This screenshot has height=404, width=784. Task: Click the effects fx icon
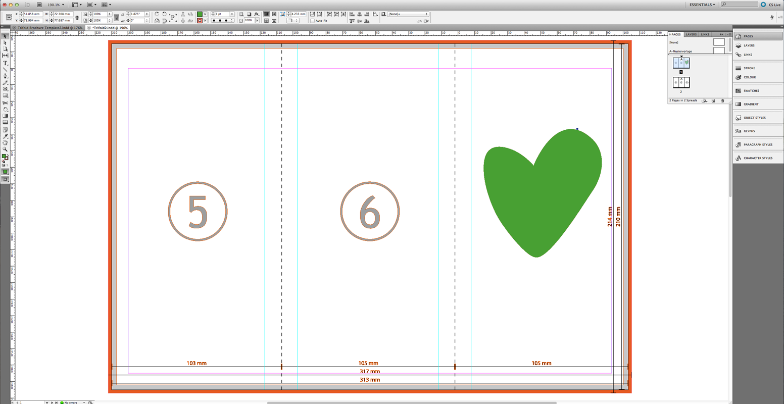(257, 14)
